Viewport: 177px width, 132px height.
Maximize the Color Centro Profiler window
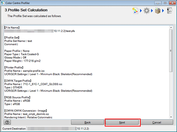pos(165,3)
